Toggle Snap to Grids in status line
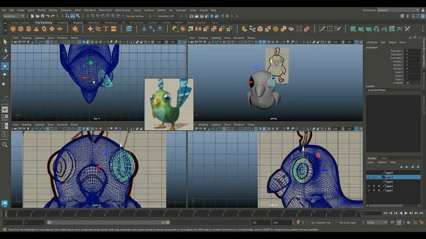Image resolution: width=426 pixels, height=239 pixels. 93,16
